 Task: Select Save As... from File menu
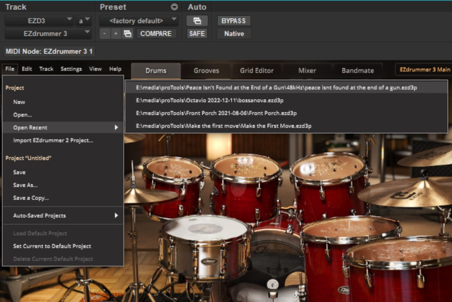[26, 185]
